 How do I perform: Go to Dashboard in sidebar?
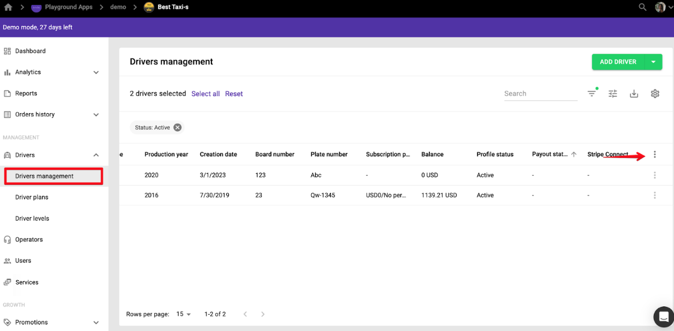click(x=30, y=51)
